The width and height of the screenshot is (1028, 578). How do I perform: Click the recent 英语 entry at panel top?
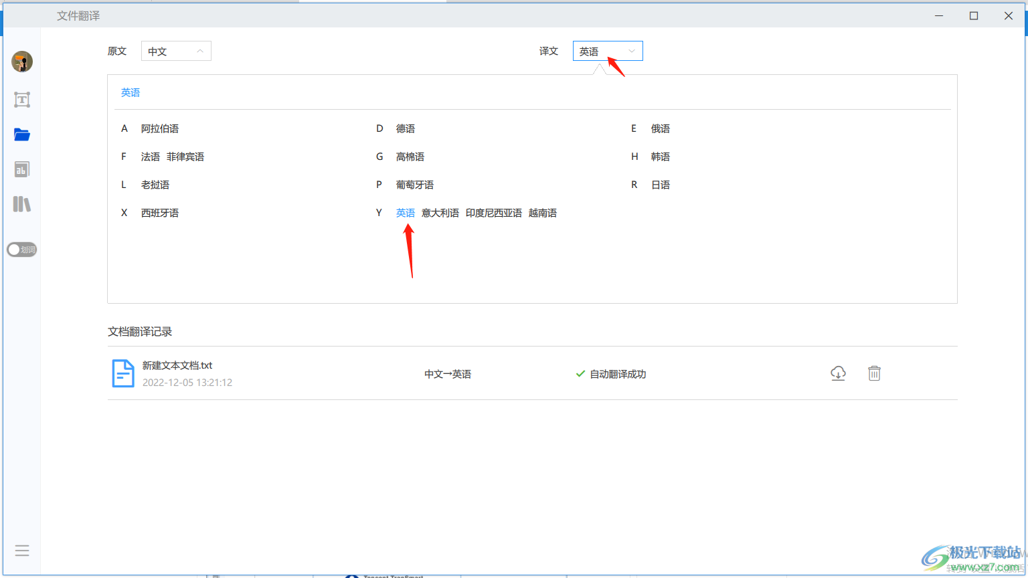coord(131,92)
